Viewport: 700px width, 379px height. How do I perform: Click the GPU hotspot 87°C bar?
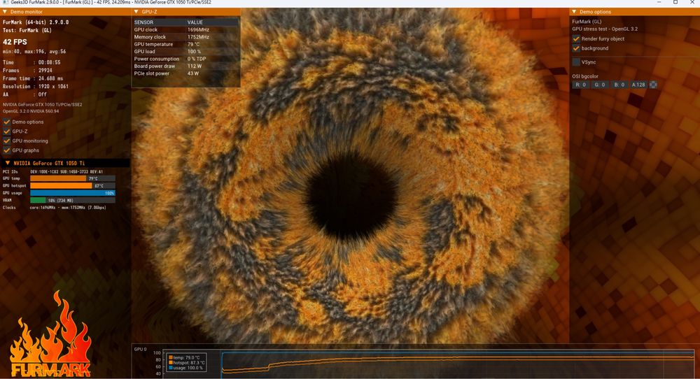(x=73, y=185)
